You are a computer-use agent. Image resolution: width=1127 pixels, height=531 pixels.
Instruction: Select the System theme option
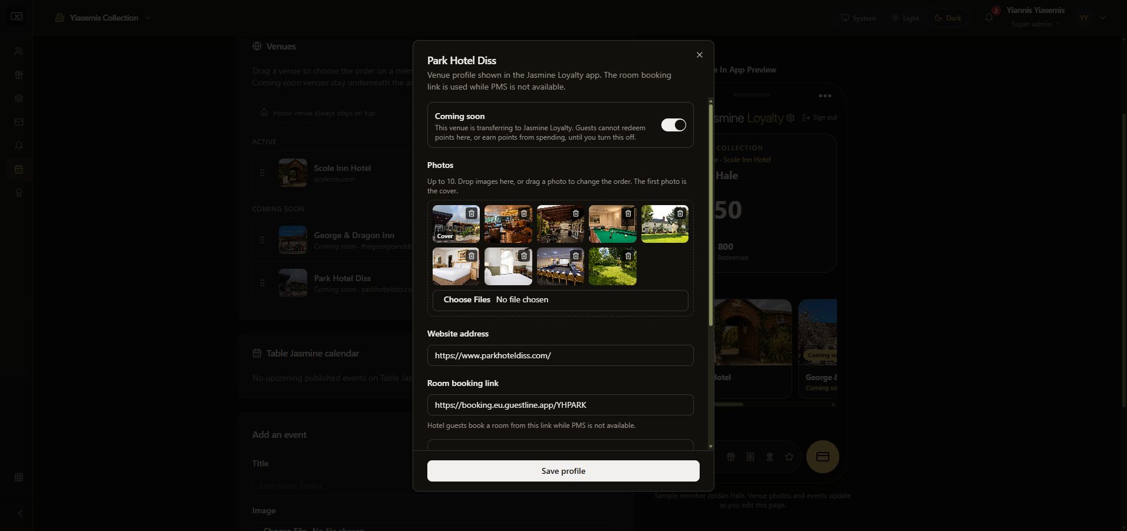(x=858, y=18)
